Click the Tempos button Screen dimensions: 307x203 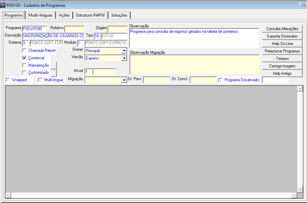pos(282,59)
